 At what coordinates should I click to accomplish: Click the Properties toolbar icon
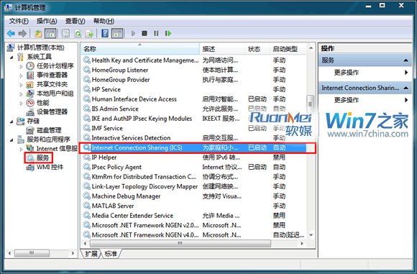[x=65, y=34]
